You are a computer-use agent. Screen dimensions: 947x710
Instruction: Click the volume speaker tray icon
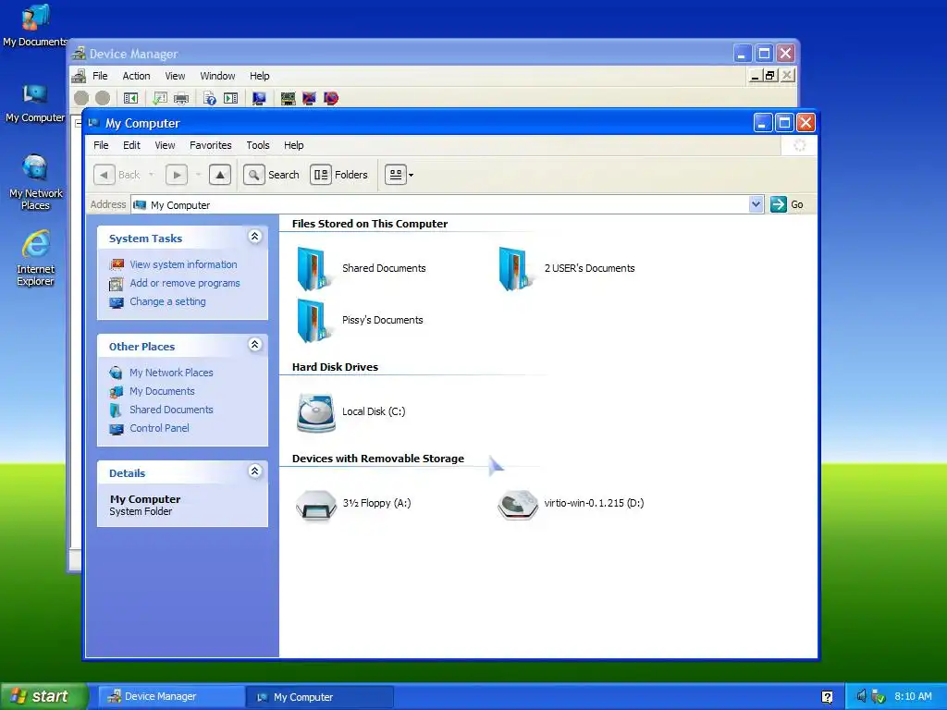(862, 696)
